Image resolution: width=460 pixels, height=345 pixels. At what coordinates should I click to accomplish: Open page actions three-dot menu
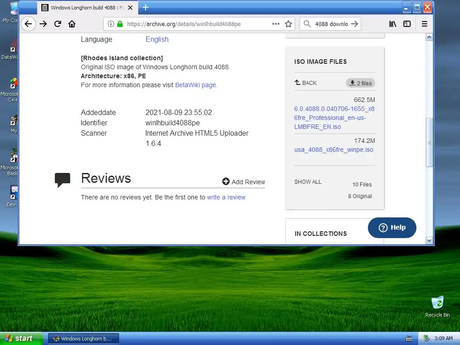tap(275, 24)
